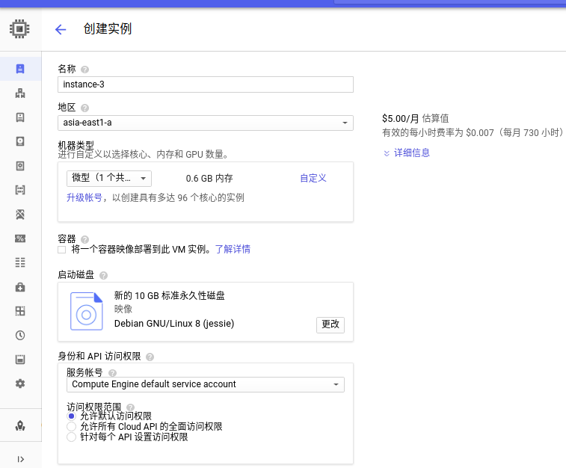566x468 pixels.
Task: Enable deploying a container image checkbox
Action: (x=61, y=250)
